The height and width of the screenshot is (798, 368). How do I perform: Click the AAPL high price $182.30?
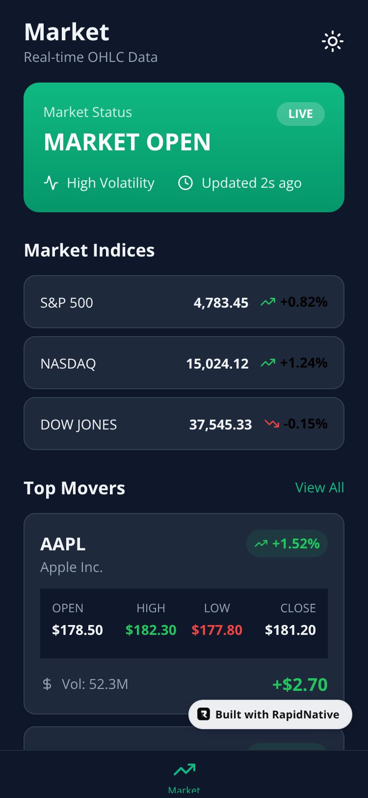tap(151, 630)
